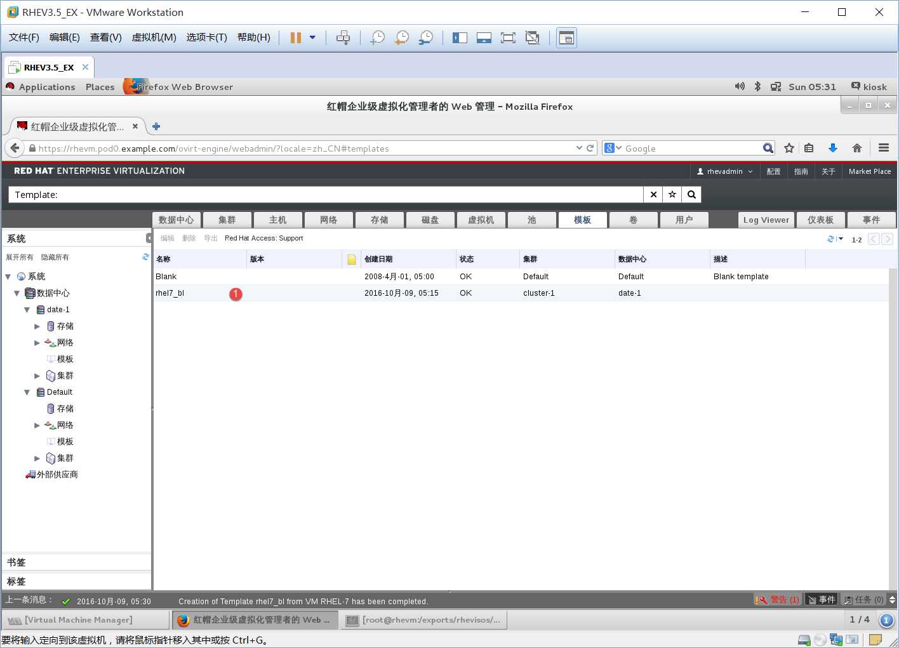
Task: Open the 帮助(H) menu
Action: [253, 37]
